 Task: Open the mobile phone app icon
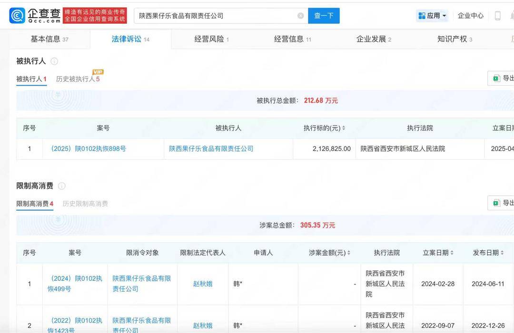[497, 16]
